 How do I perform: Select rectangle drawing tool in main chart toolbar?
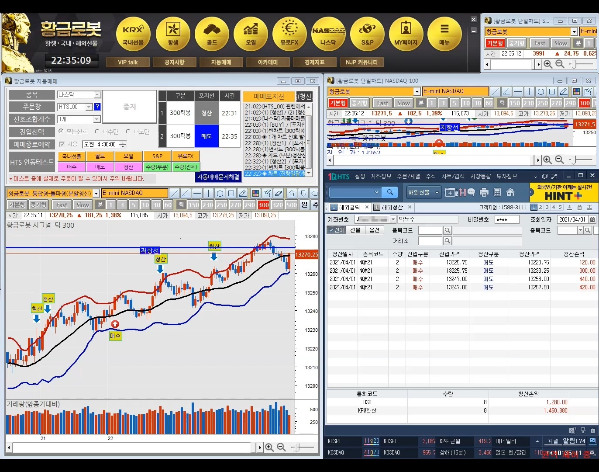coord(231,193)
